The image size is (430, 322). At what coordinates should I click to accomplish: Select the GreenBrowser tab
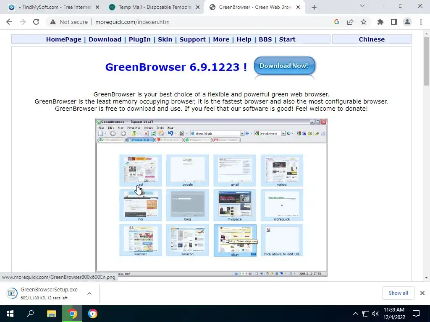point(254,7)
